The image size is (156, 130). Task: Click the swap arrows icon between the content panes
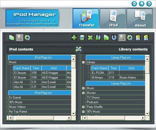(79, 49)
